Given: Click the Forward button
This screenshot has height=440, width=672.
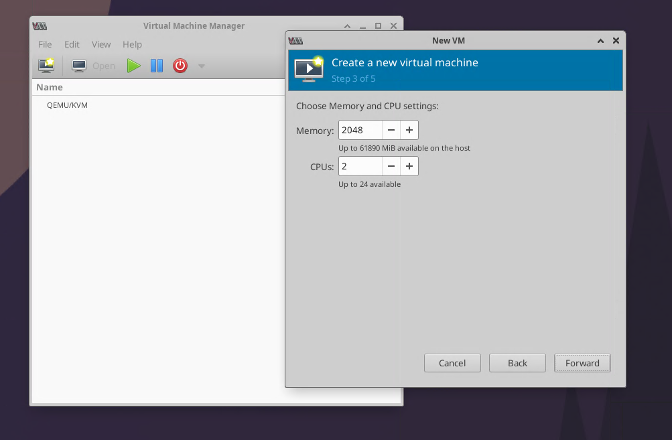Looking at the screenshot, I should 582,363.
